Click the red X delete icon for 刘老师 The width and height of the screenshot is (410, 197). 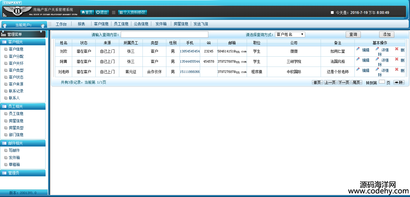[x=397, y=69]
